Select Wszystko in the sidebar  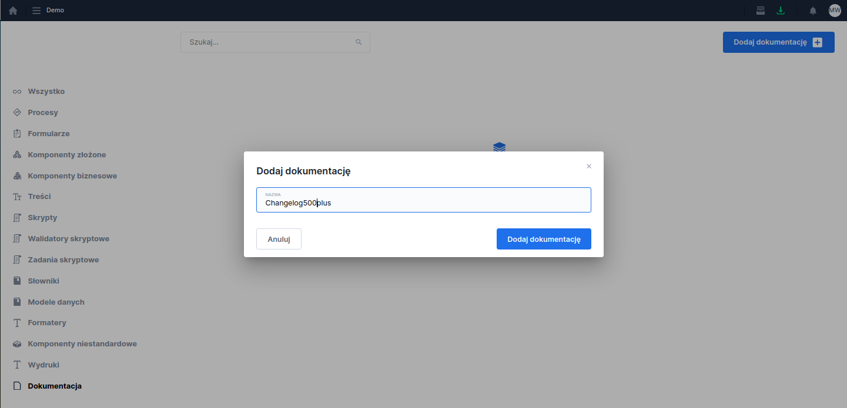click(x=46, y=92)
